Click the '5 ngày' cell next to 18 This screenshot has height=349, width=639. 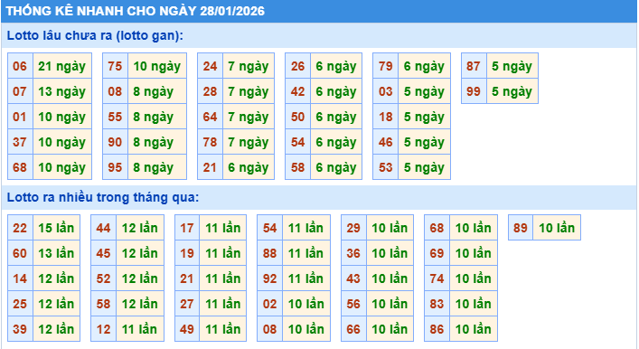tap(424, 117)
